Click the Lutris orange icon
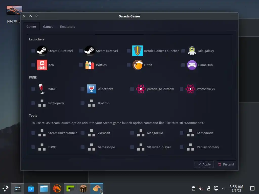259x194 pixels. pyautogui.click(x=137, y=65)
